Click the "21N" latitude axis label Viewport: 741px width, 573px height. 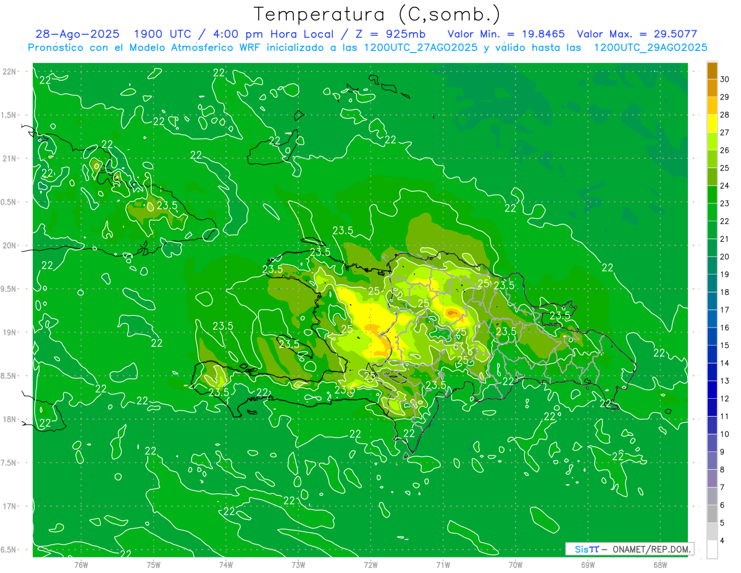[9, 159]
